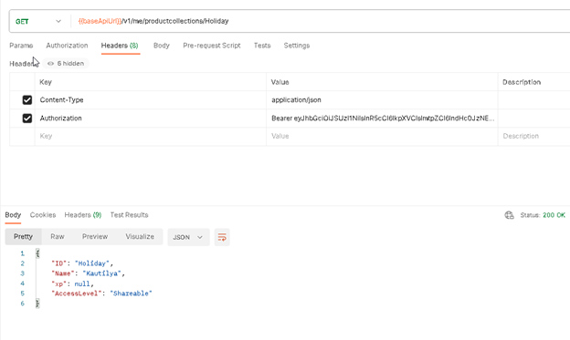The height and width of the screenshot is (340, 570).
Task: Open the request Authorization tab
Action: click(67, 46)
